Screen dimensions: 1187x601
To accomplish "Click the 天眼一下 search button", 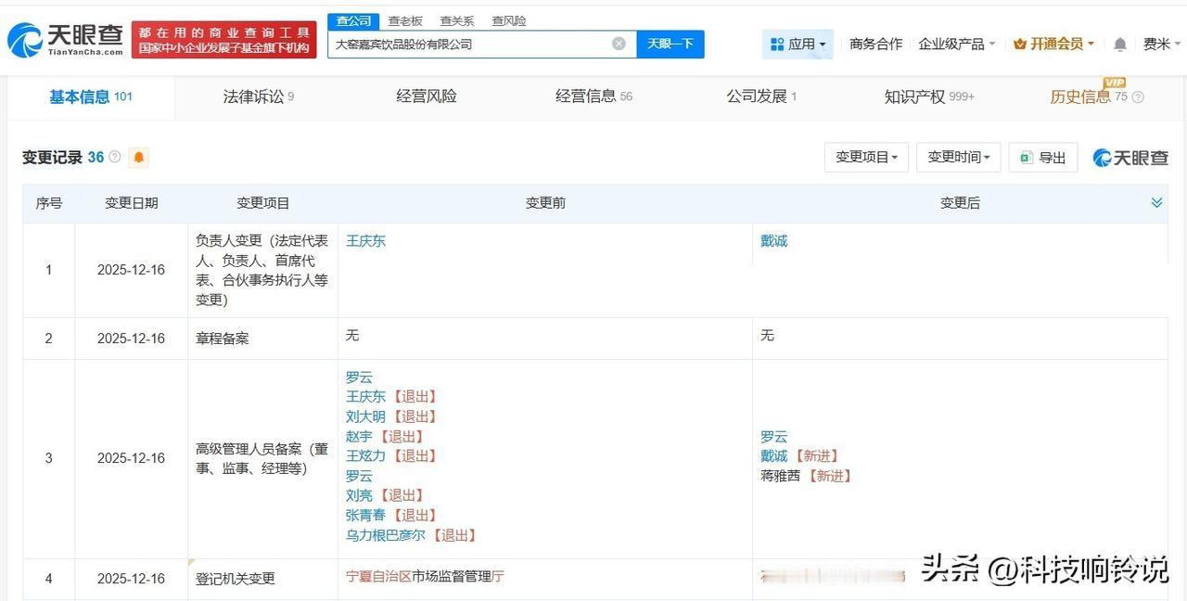I will coord(670,44).
